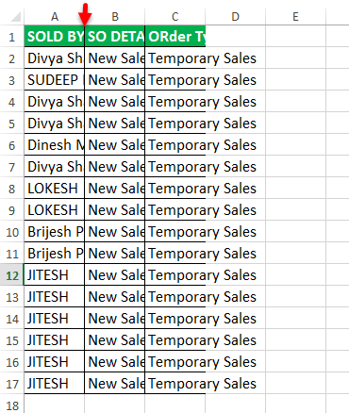The height and width of the screenshot is (413, 349).
Task: Select column B header
Action: pyautogui.click(x=115, y=16)
